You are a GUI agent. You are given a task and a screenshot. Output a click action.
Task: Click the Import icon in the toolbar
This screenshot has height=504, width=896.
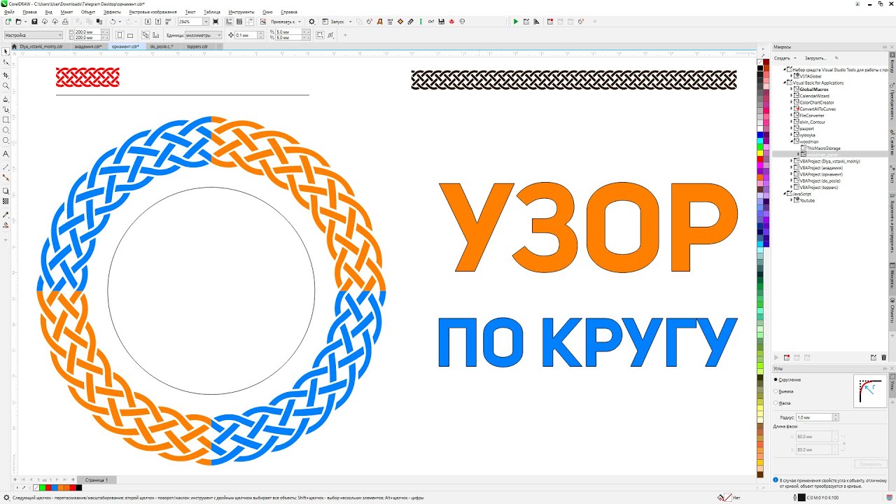148,22
